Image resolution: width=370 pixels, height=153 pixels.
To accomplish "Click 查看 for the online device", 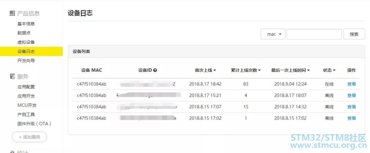I will [351, 84].
